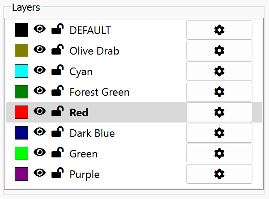Select the Forest Green layer name
Viewport: 269px width, 199px height.
(99, 92)
